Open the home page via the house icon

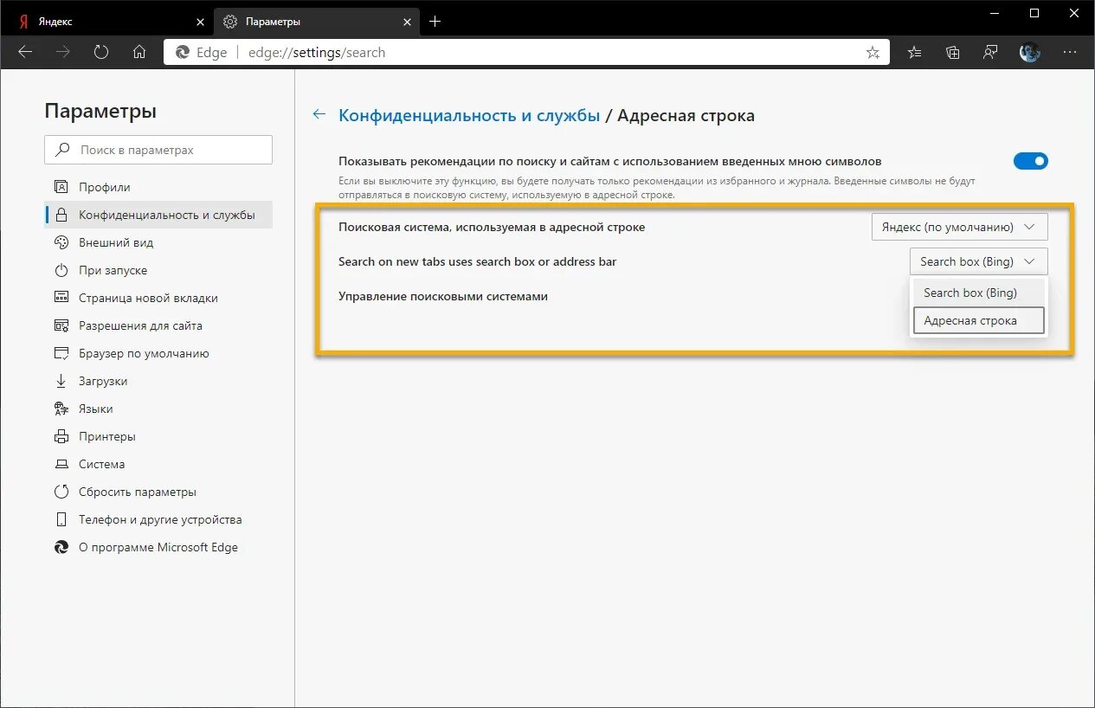click(x=139, y=52)
